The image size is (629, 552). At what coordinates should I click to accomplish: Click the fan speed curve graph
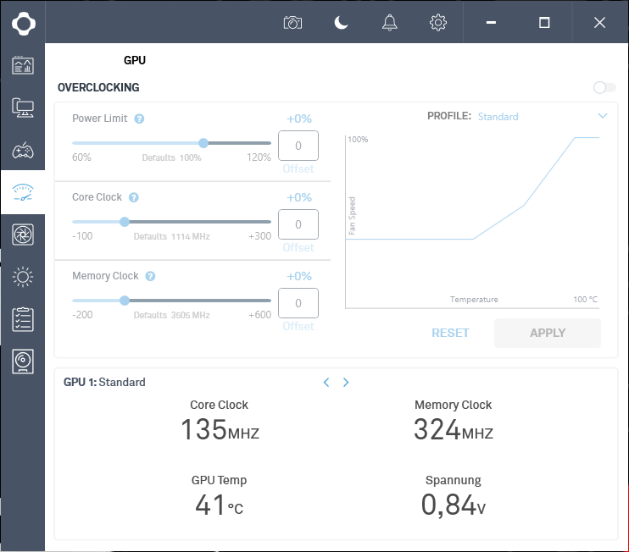coord(472,222)
